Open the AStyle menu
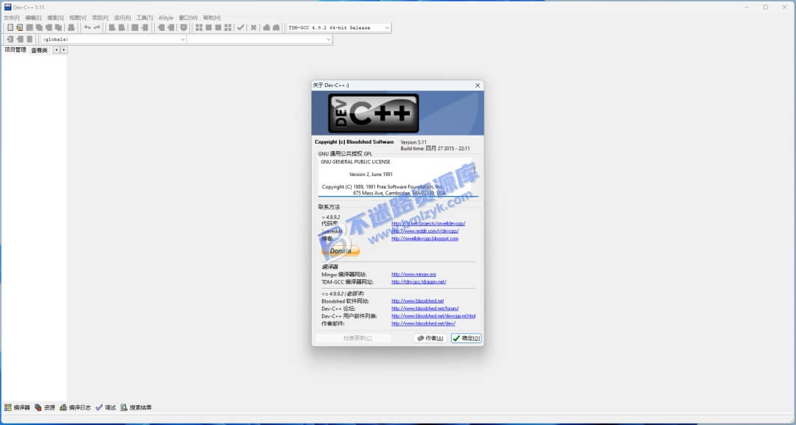Screen dimensions: 796x425 166,18
